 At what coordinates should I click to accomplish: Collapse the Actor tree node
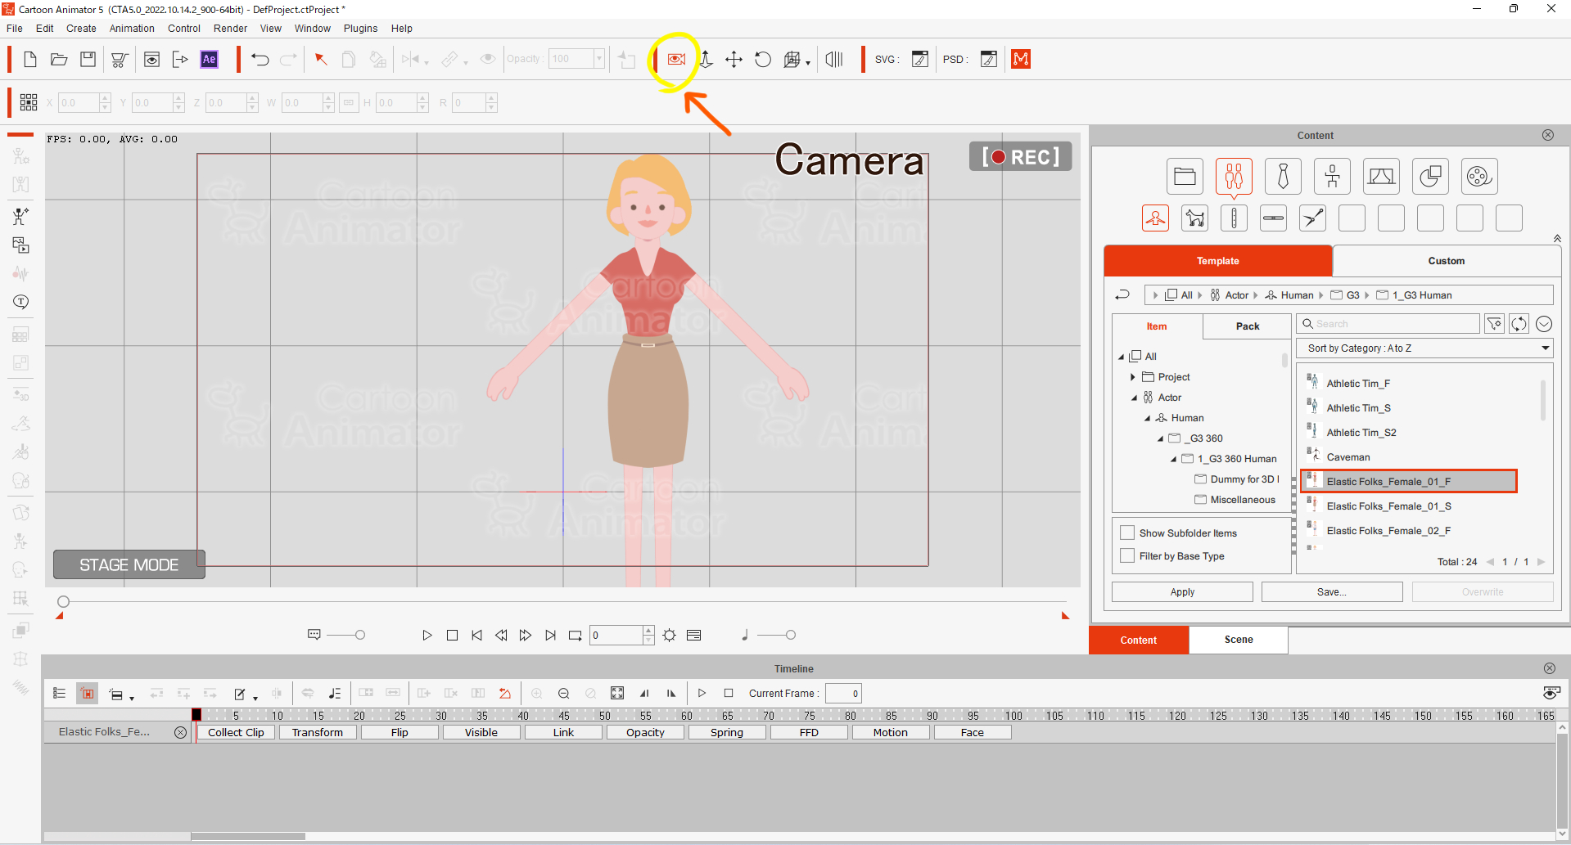pos(1135,398)
